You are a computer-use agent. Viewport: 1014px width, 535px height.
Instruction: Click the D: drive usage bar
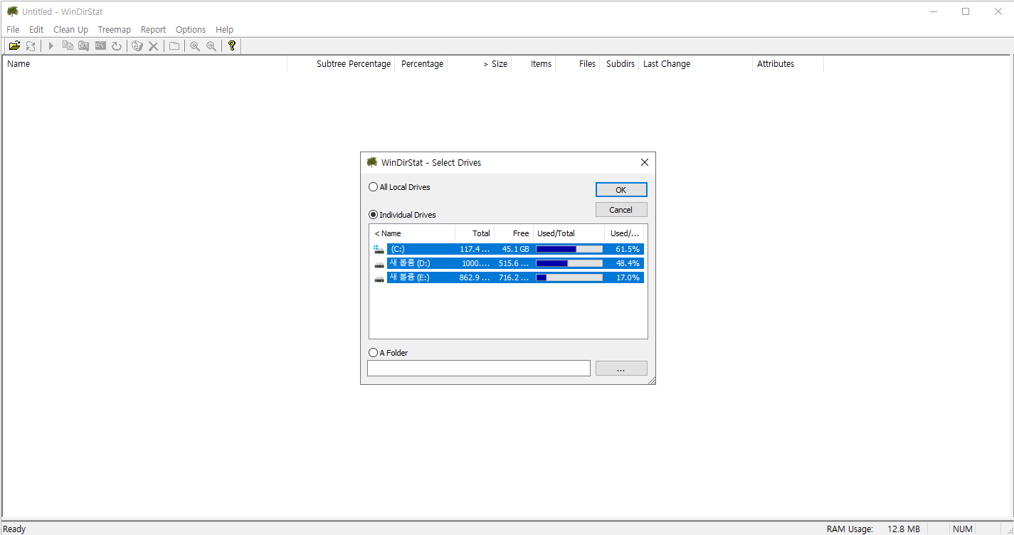pyautogui.click(x=569, y=263)
